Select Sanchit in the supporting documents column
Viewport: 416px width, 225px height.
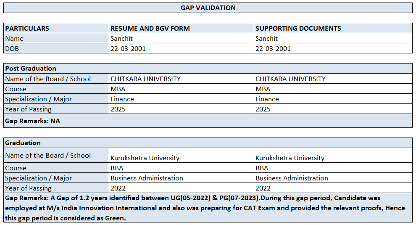[267, 39]
